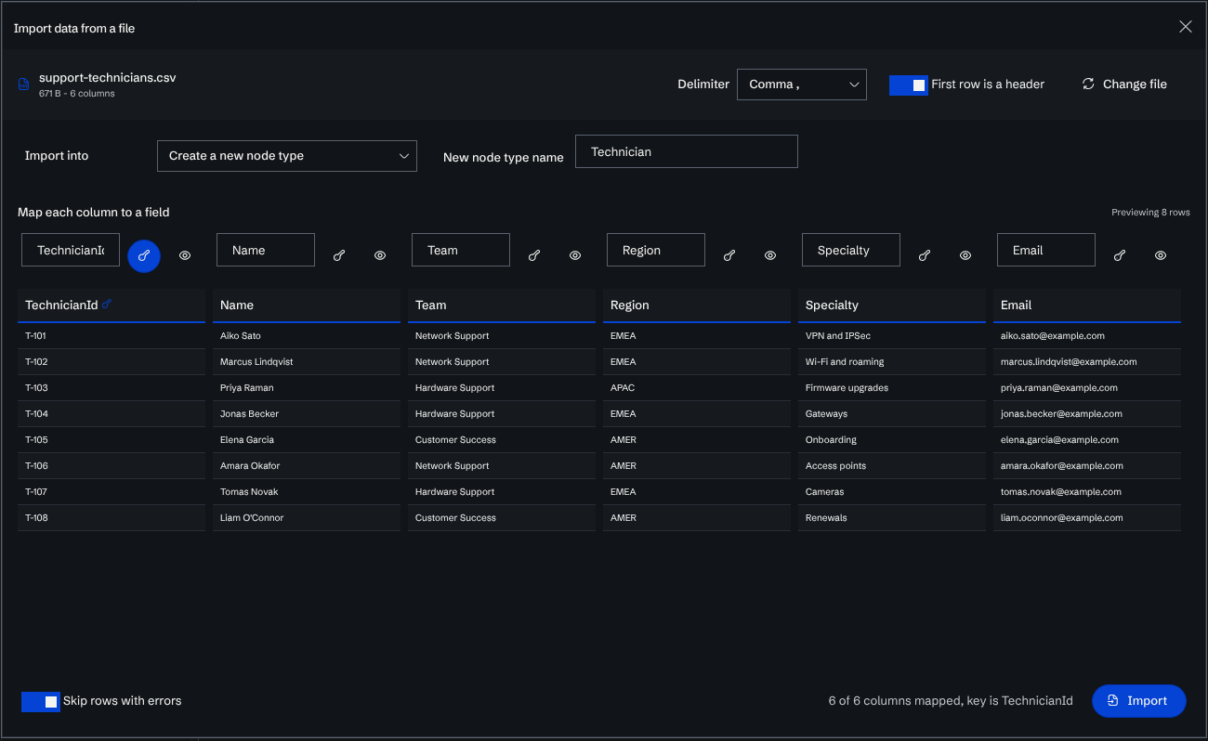Toggle visibility of Email column
This screenshot has height=741, width=1208.
tap(1161, 255)
